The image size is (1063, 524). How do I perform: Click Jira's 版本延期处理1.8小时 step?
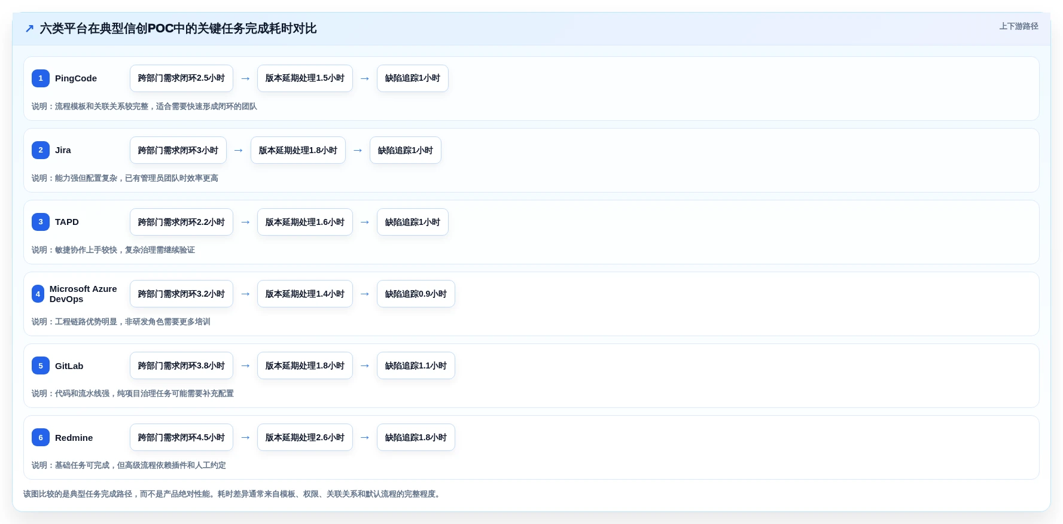tap(298, 150)
